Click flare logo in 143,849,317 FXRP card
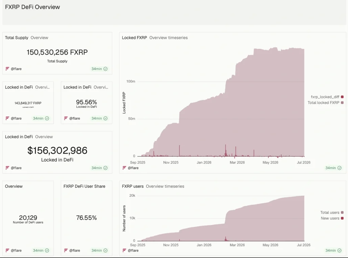 point(7,118)
